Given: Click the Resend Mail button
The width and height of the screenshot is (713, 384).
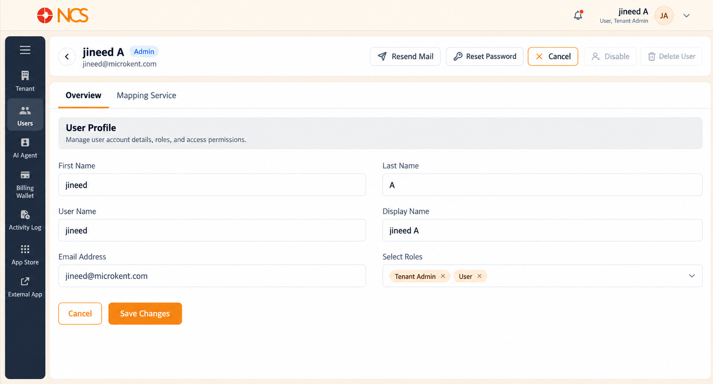Looking at the screenshot, I should [405, 56].
